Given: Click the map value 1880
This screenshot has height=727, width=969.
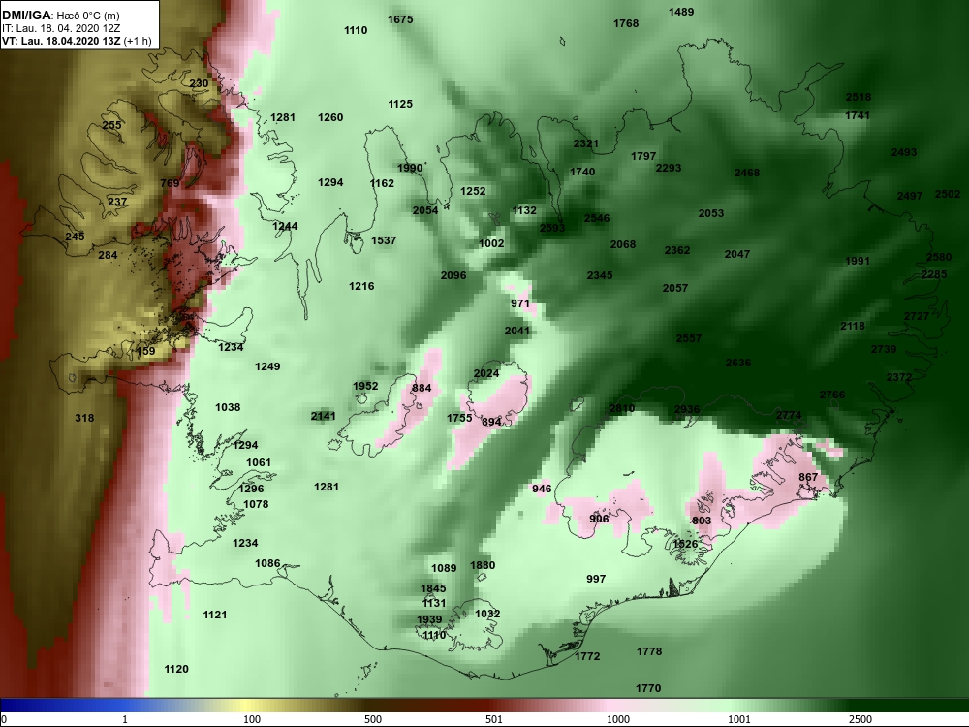Looking at the screenshot, I should coord(483,565).
